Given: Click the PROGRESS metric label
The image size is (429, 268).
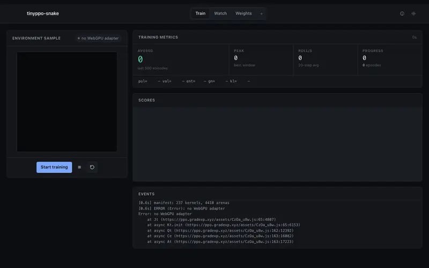Looking at the screenshot, I should (373, 50).
